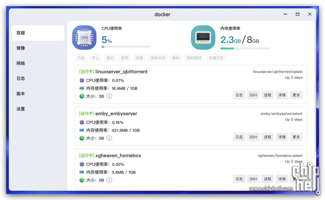Viewport: 325px width, 200px height.
Task: Click info icon next to linuxserver_qbittorrent size
Action: coord(109,96)
